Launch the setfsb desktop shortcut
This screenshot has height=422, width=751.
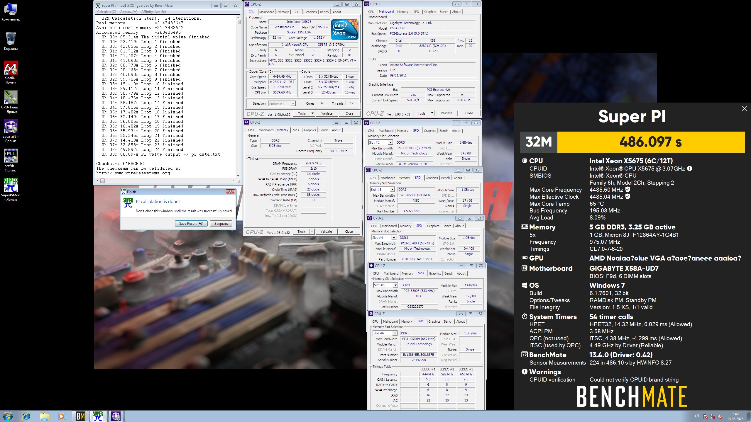tap(11, 160)
